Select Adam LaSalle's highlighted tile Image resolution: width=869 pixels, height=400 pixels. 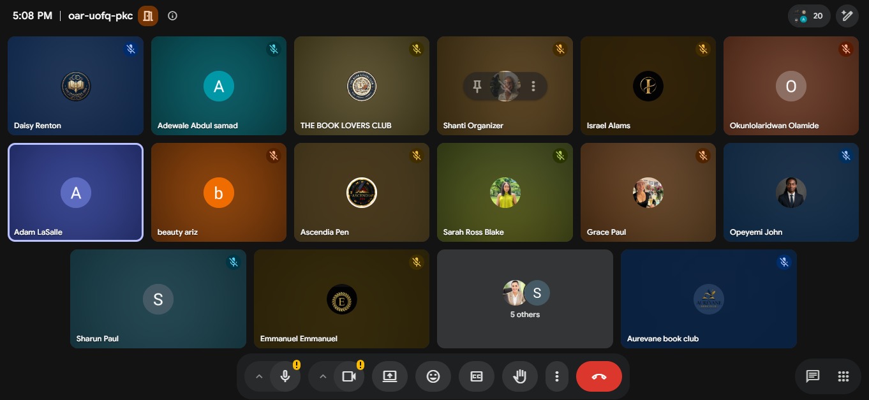pos(76,192)
